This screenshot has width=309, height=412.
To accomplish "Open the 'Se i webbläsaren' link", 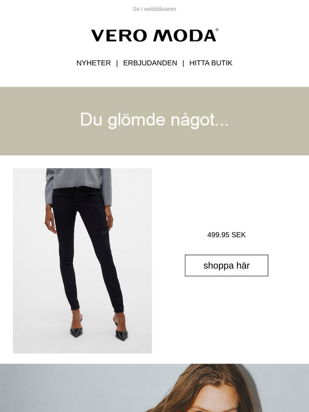I will click(154, 9).
